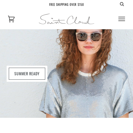Click the FREE SHIPPING OVER $150 banner
Screen dimensions: 133x133
(66, 5)
